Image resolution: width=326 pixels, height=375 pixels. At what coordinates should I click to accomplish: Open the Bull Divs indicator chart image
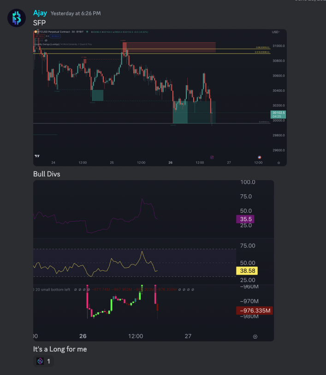pyautogui.click(x=154, y=261)
